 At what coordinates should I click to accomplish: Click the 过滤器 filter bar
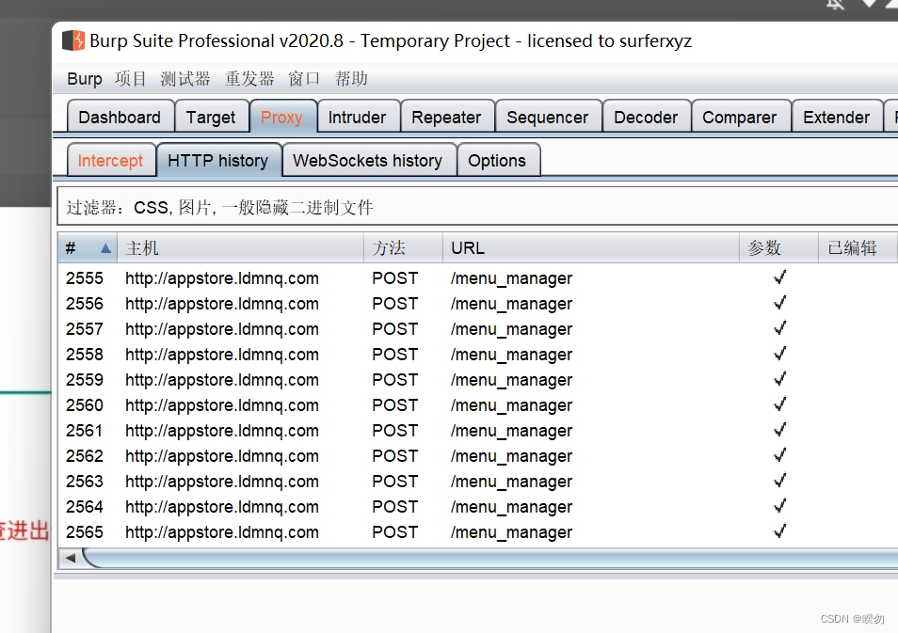click(477, 207)
